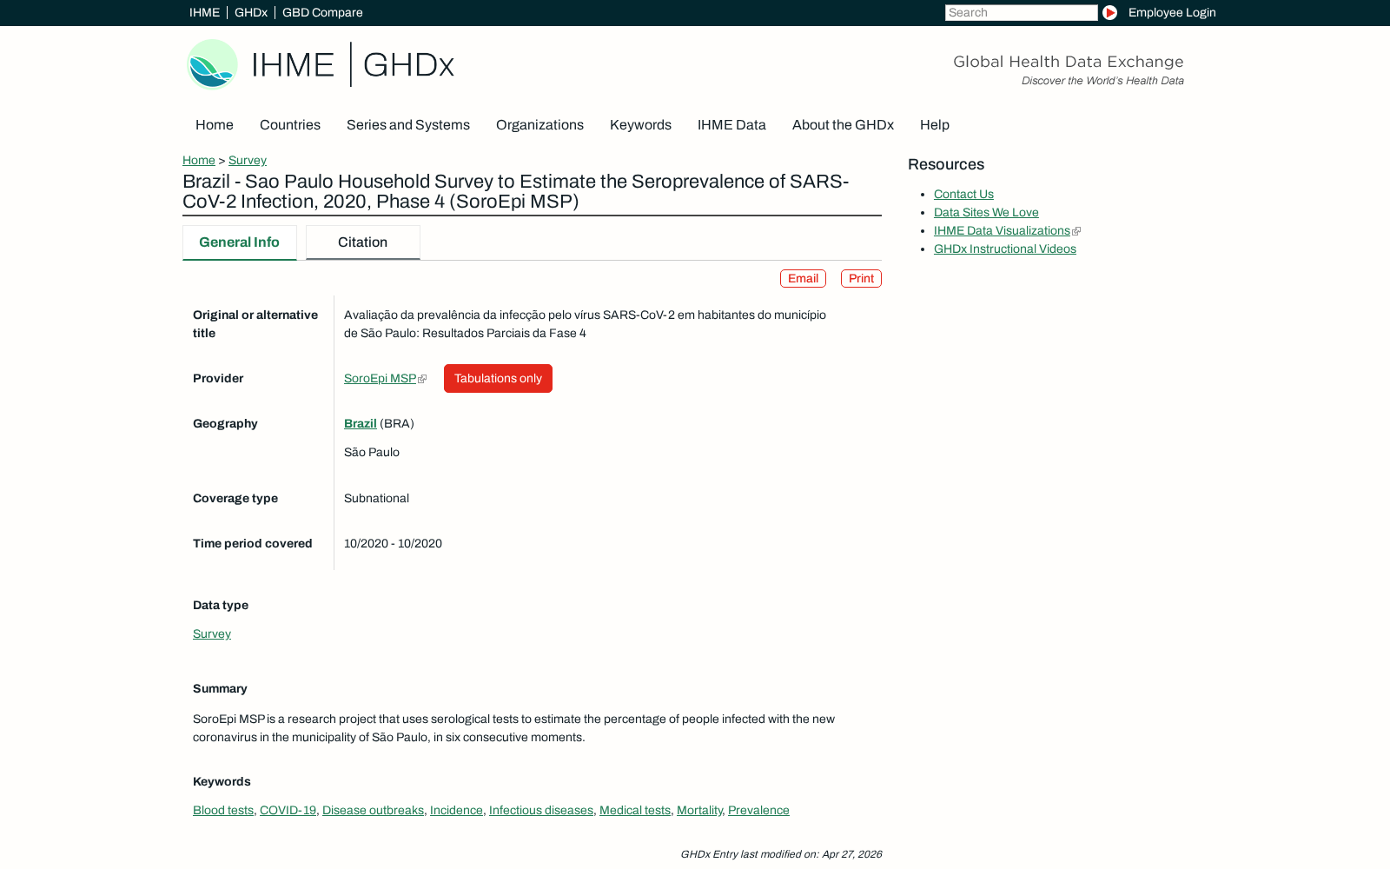The image size is (1390, 869).
Task: Click the survey page title heading
Action: pyautogui.click(x=516, y=192)
